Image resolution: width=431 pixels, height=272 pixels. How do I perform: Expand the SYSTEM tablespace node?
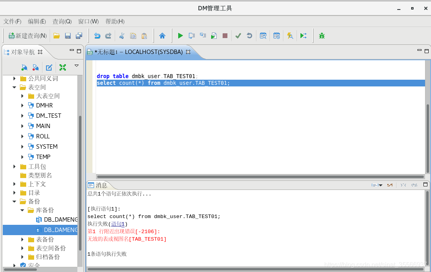point(23,146)
